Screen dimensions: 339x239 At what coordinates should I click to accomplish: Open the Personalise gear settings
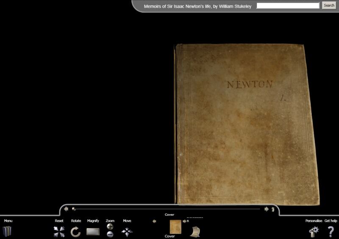314,231
